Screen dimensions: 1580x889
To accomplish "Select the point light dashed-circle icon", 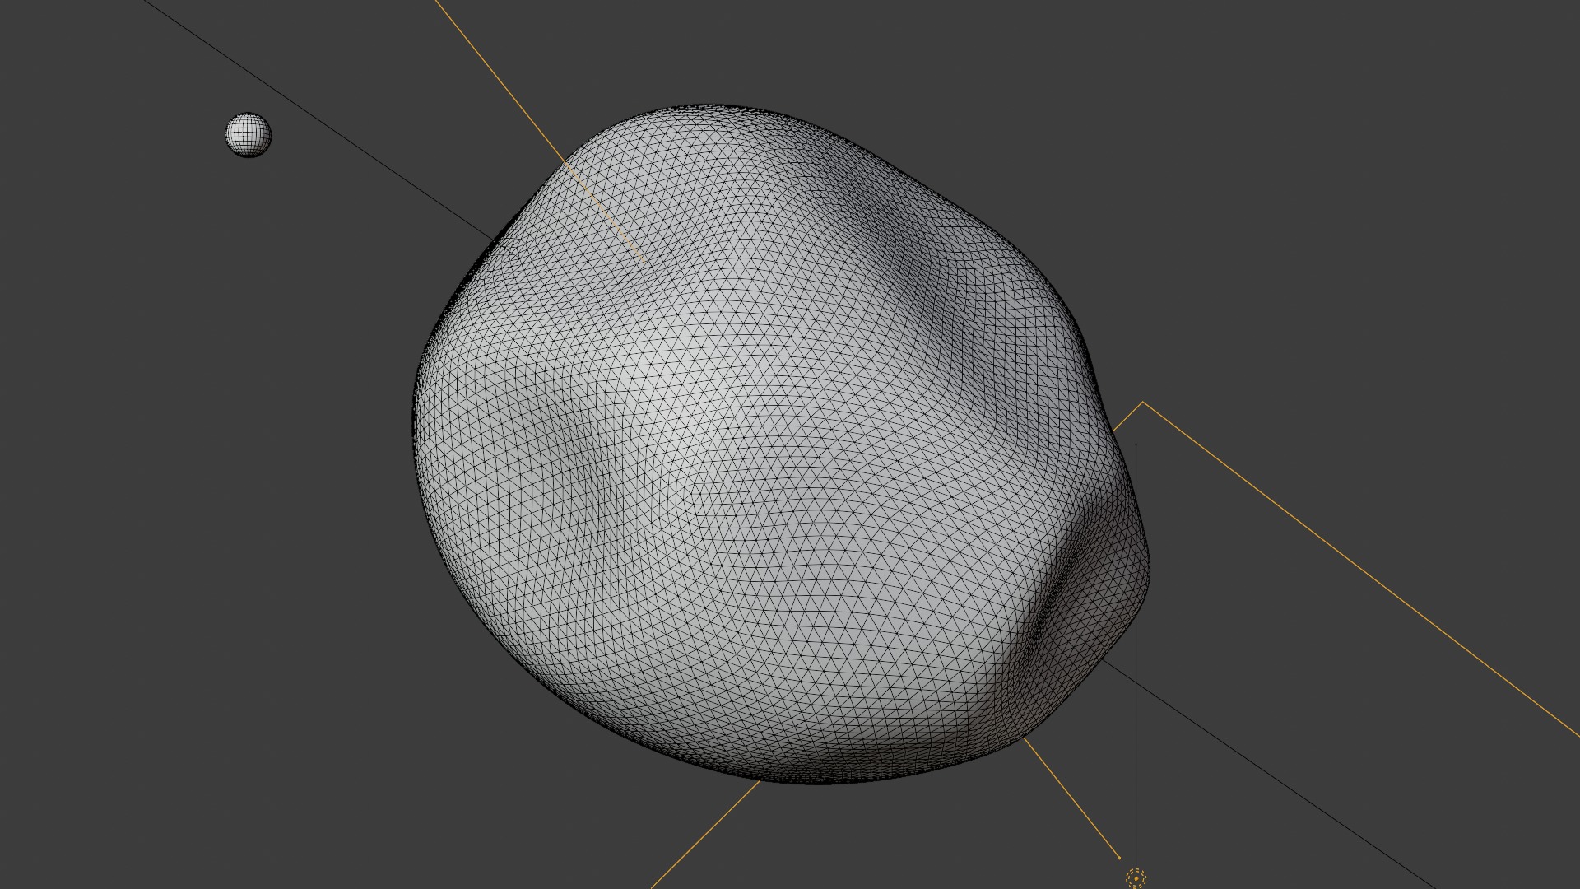I will pos(1136,878).
